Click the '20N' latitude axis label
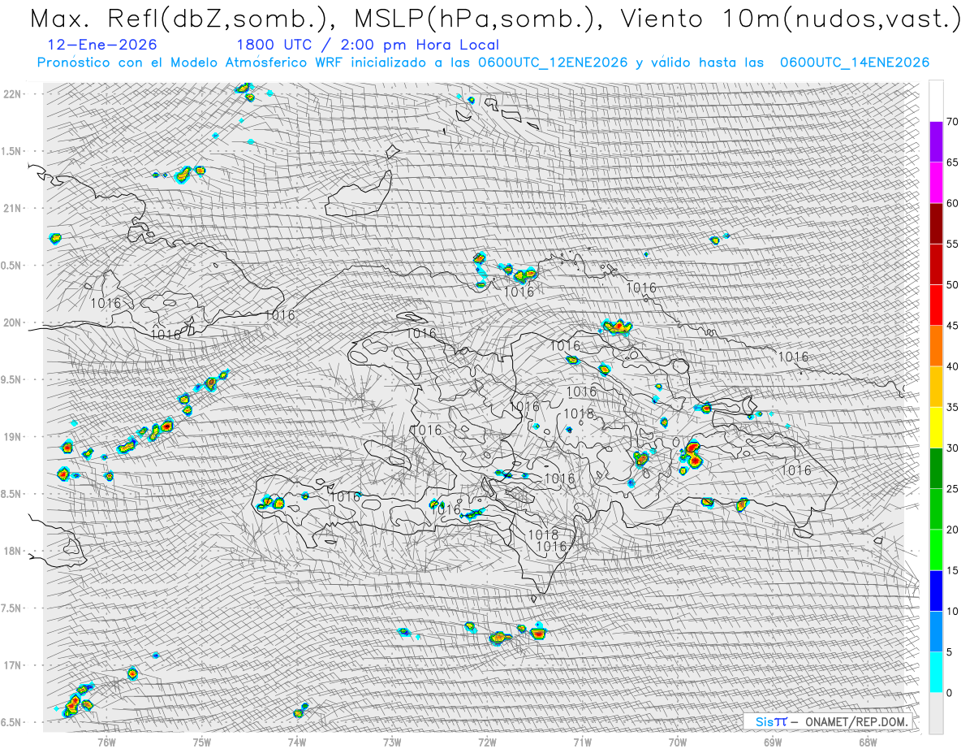This screenshot has width=974, height=753. 12,322
